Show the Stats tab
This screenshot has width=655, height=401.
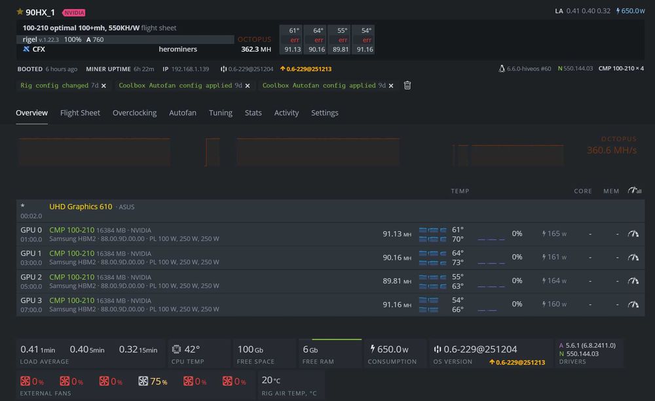tap(253, 113)
